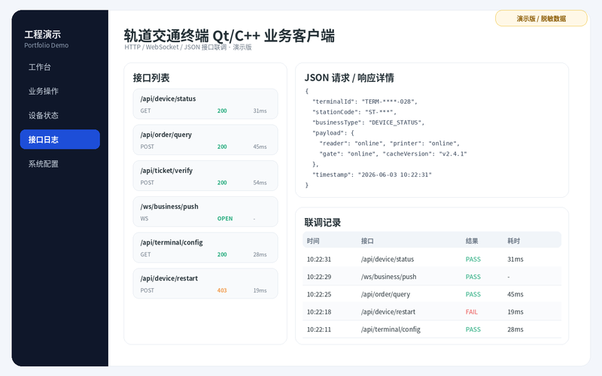Image resolution: width=602 pixels, height=376 pixels.
Task: Choose the /ws/business/push WebSocket card
Action: [x=205, y=212]
